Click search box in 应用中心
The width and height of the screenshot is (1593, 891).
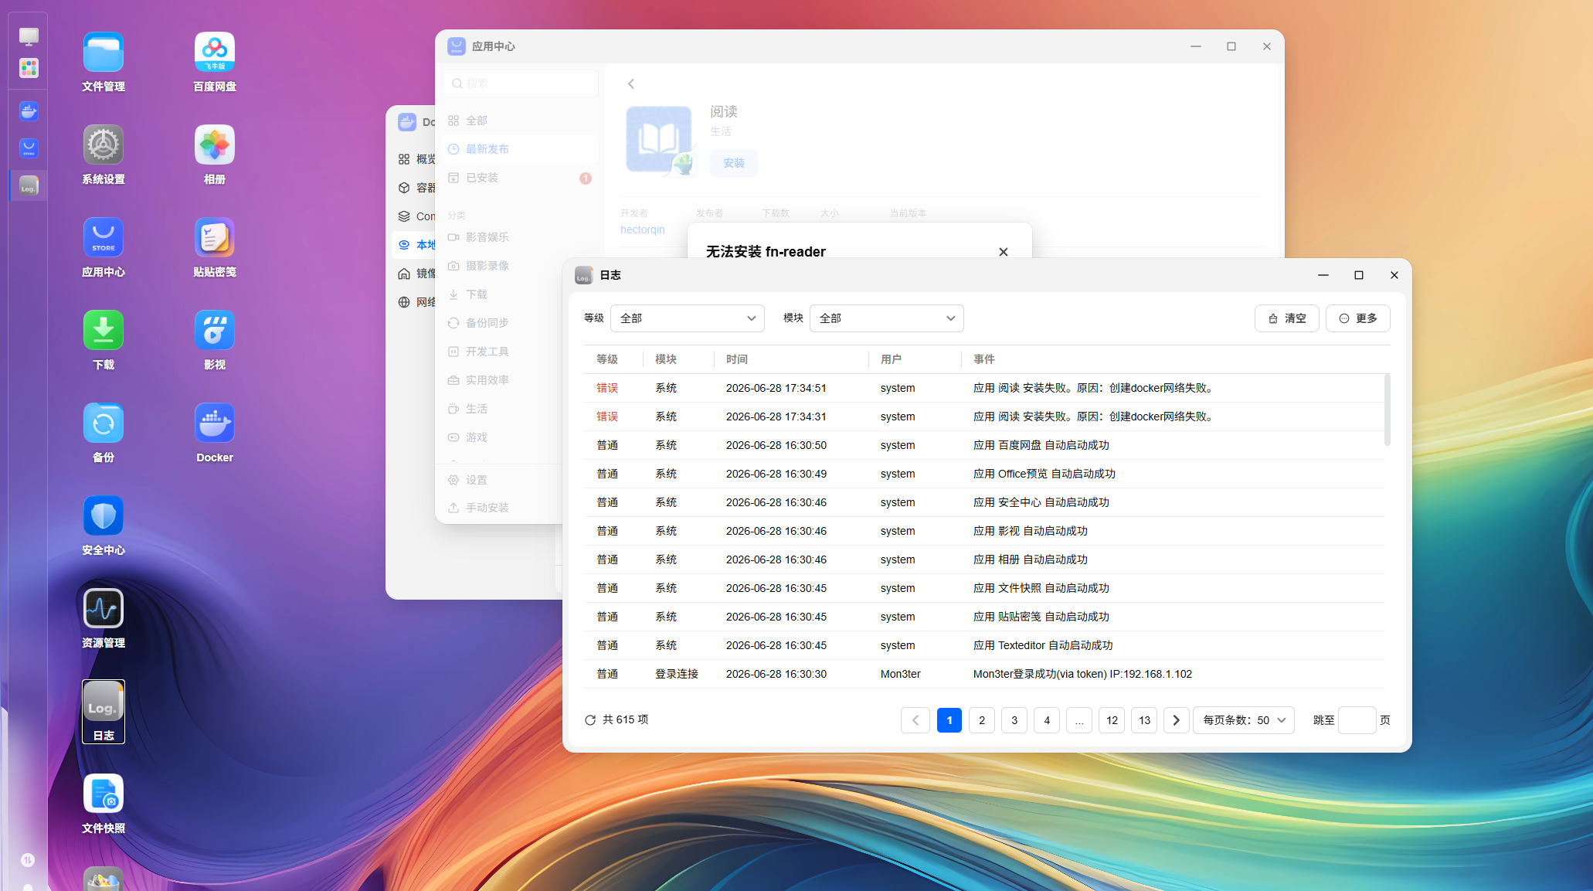pyautogui.click(x=521, y=83)
